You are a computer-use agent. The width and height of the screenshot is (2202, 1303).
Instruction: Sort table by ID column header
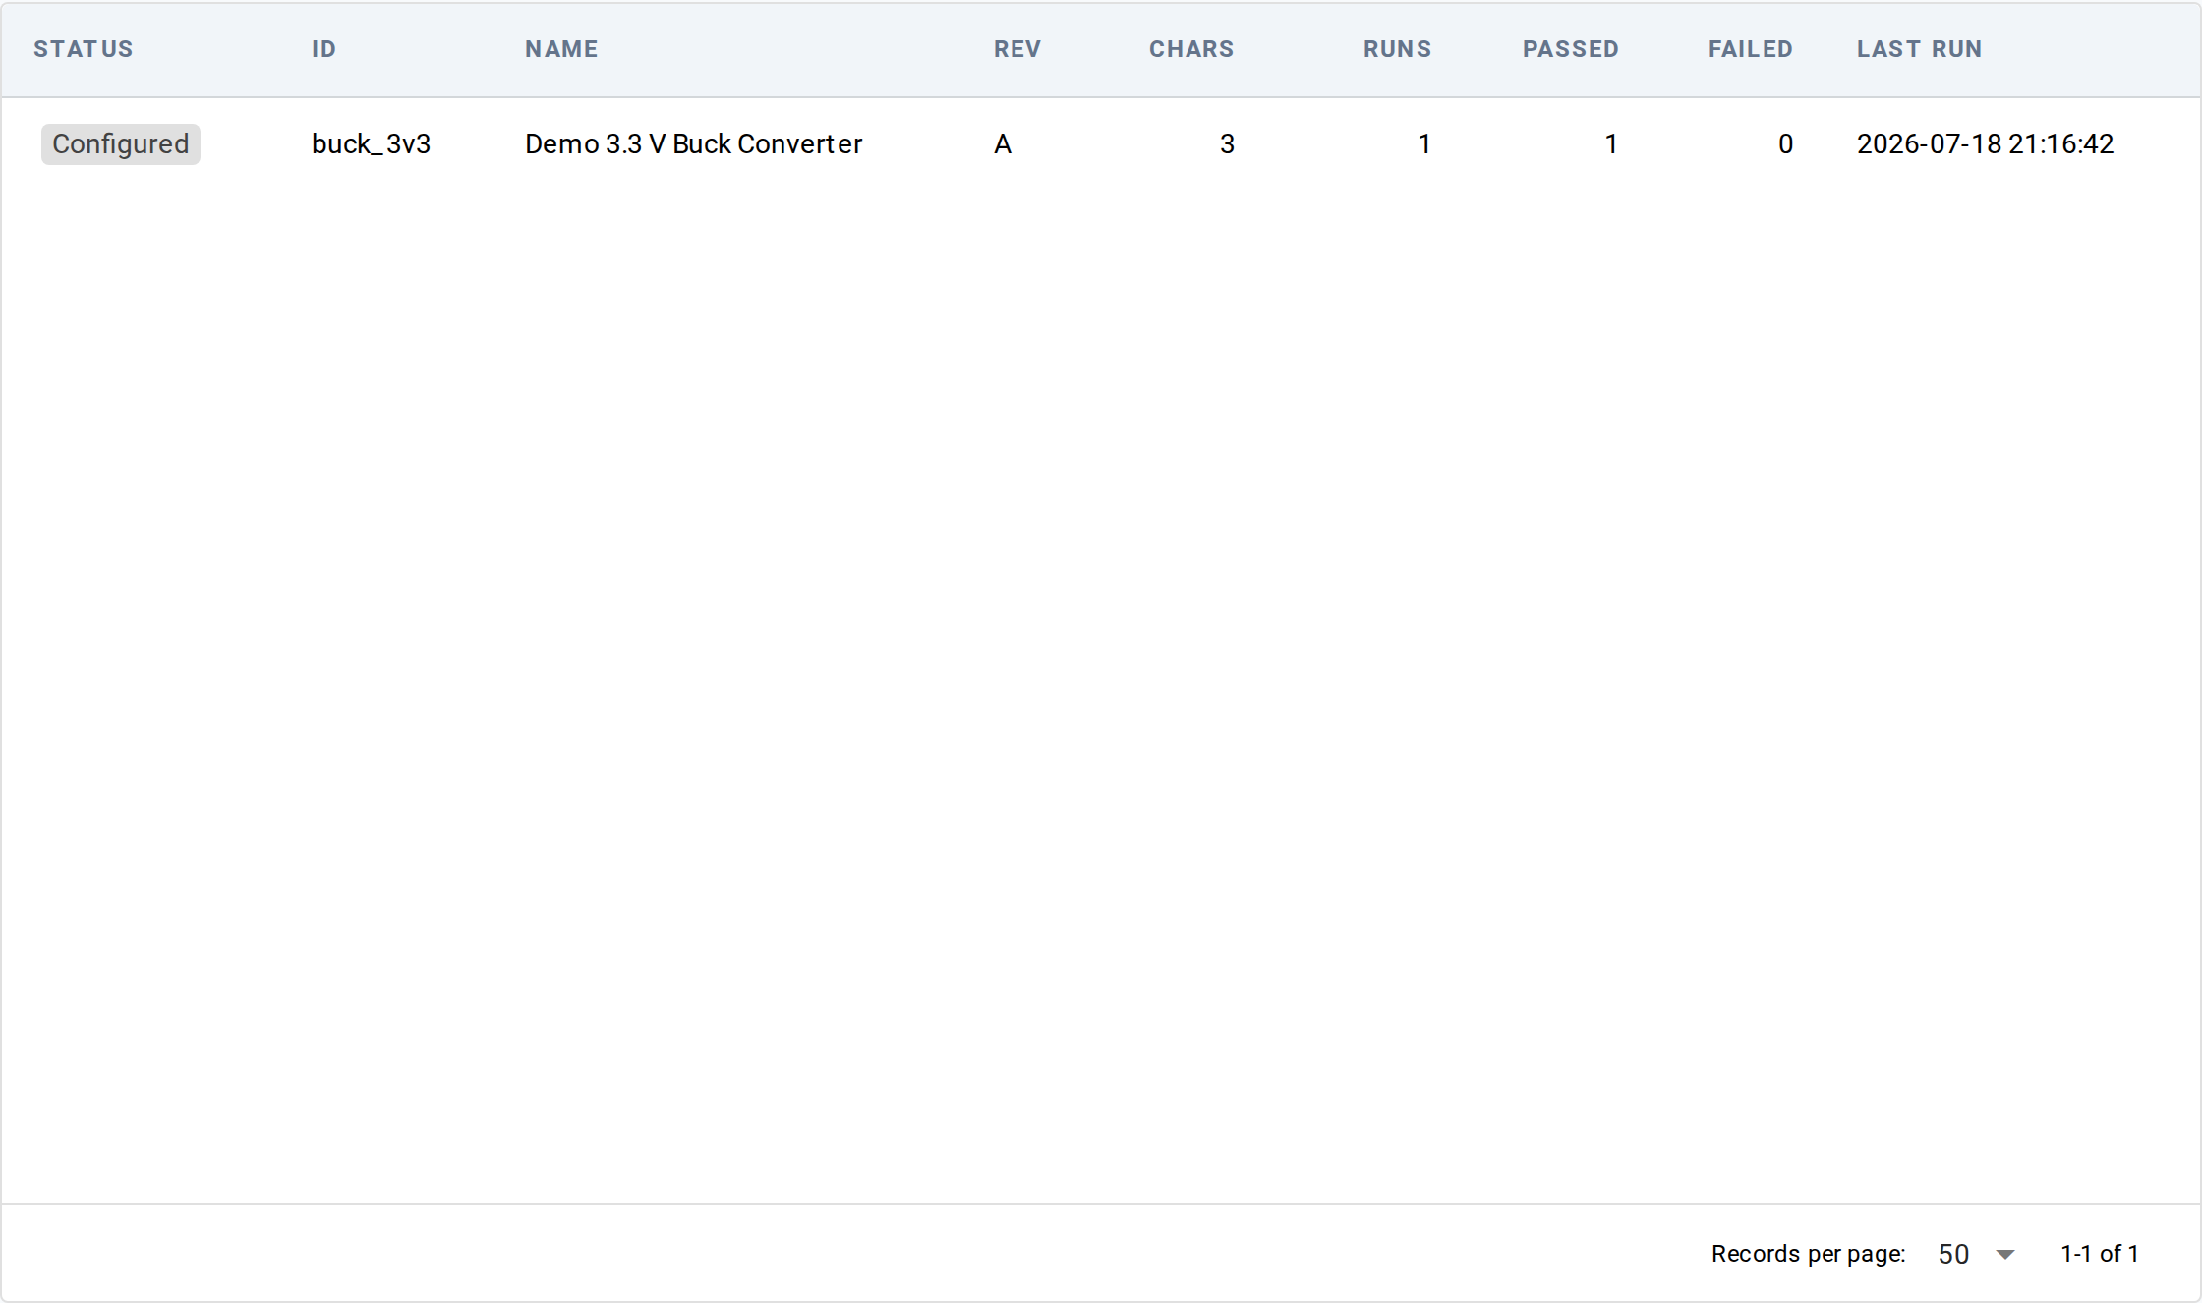click(324, 49)
